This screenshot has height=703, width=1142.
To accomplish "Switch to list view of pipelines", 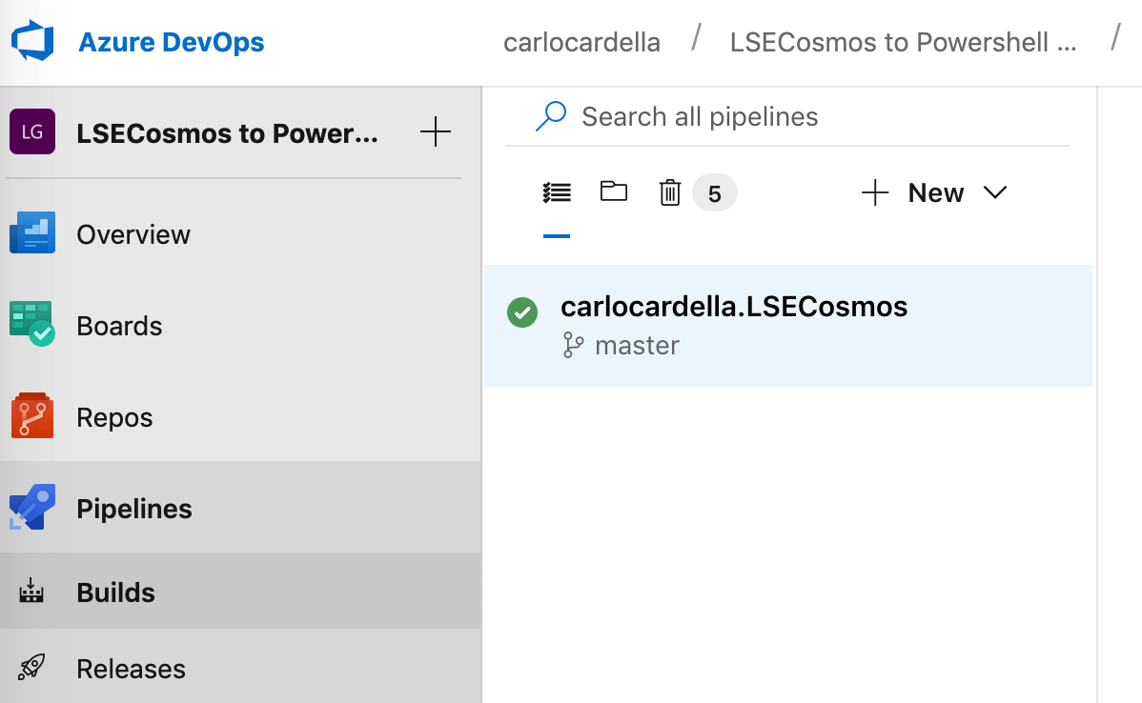I will click(557, 191).
